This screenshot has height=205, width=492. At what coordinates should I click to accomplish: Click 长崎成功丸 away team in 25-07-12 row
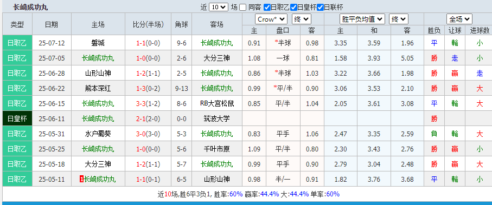[217, 43]
